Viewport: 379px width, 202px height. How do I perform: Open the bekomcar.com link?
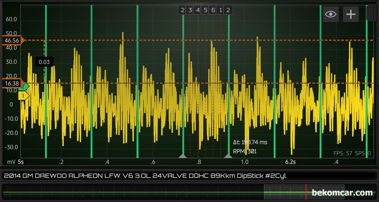tap(342, 193)
